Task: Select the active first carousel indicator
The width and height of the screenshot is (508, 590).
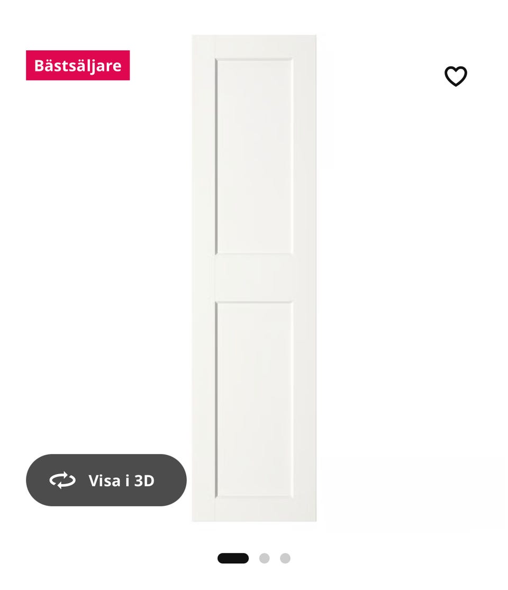Action: [x=233, y=558]
